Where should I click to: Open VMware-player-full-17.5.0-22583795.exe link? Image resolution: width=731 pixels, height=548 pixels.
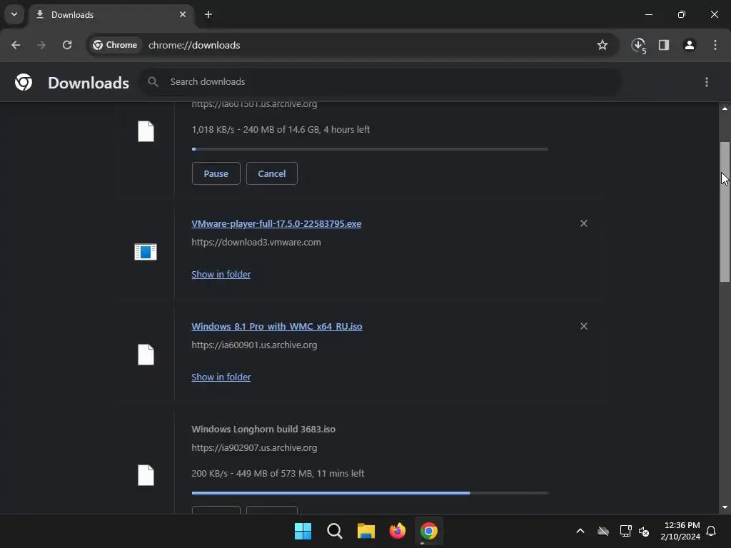(276, 223)
